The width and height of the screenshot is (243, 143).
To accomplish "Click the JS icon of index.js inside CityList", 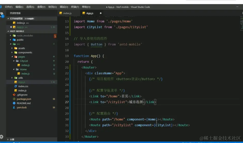I will click(19, 65).
